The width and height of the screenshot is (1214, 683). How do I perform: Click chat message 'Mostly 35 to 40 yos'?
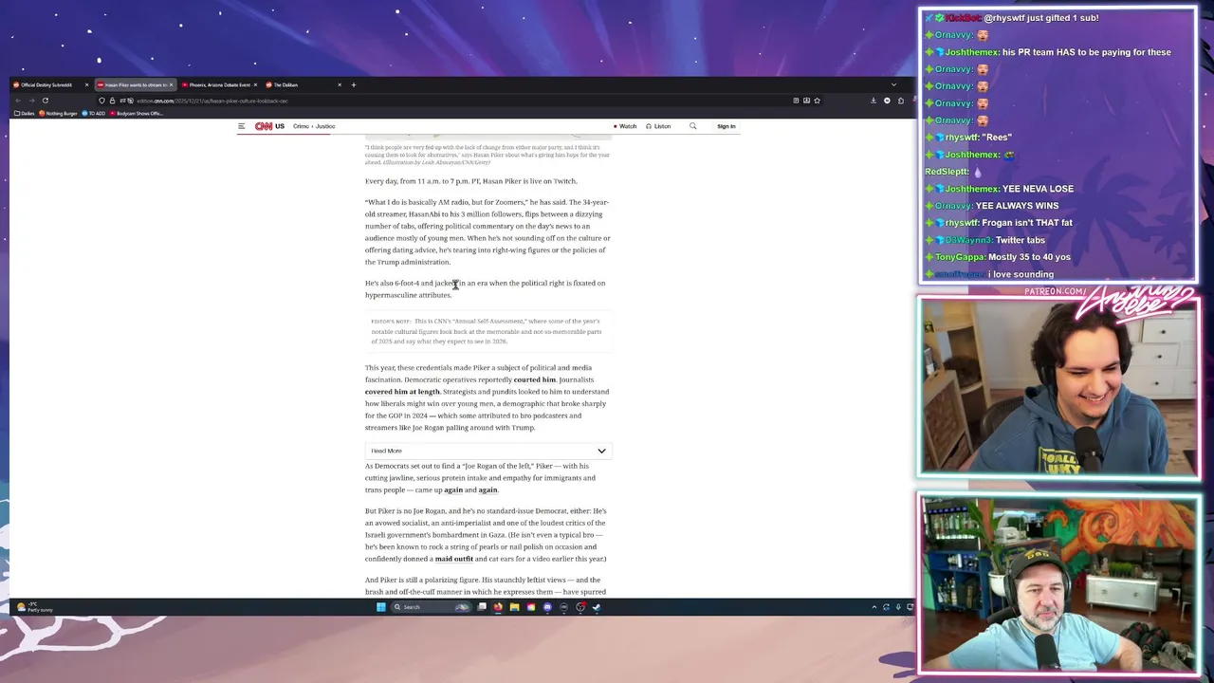(x=1029, y=257)
